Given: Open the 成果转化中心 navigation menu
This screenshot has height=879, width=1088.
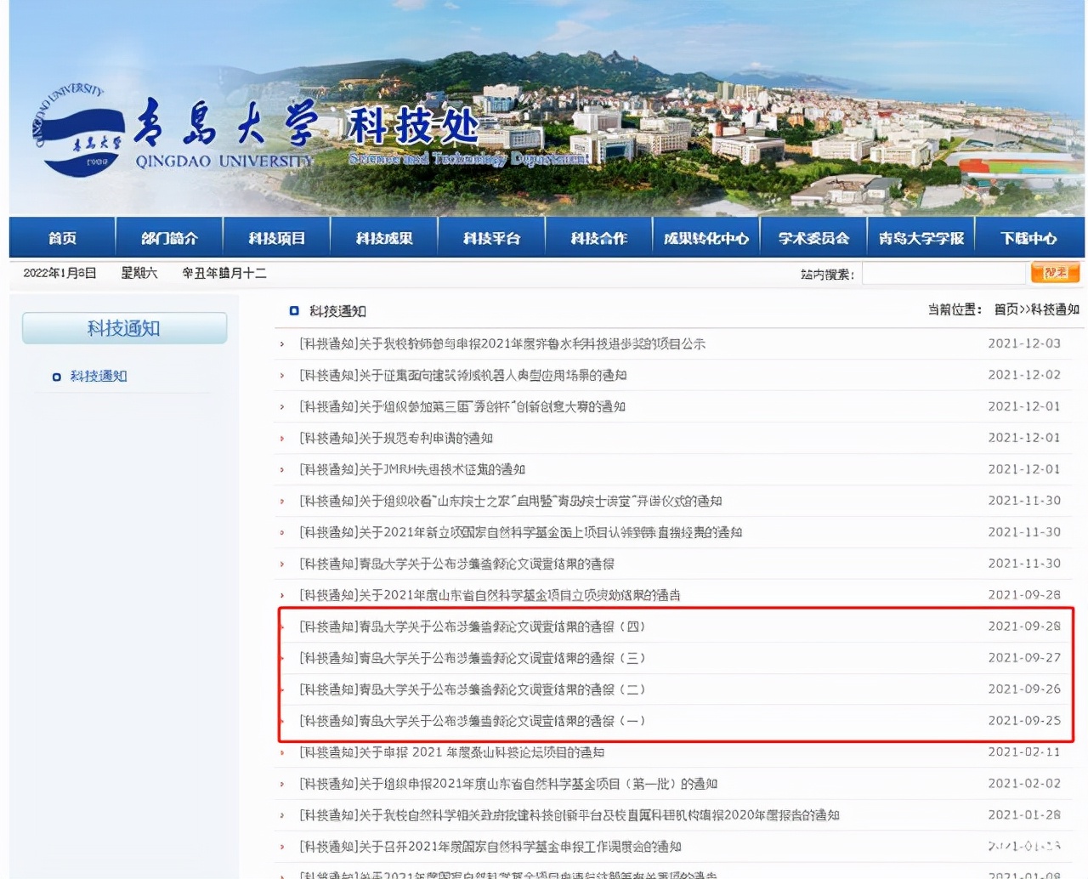Looking at the screenshot, I should [705, 237].
